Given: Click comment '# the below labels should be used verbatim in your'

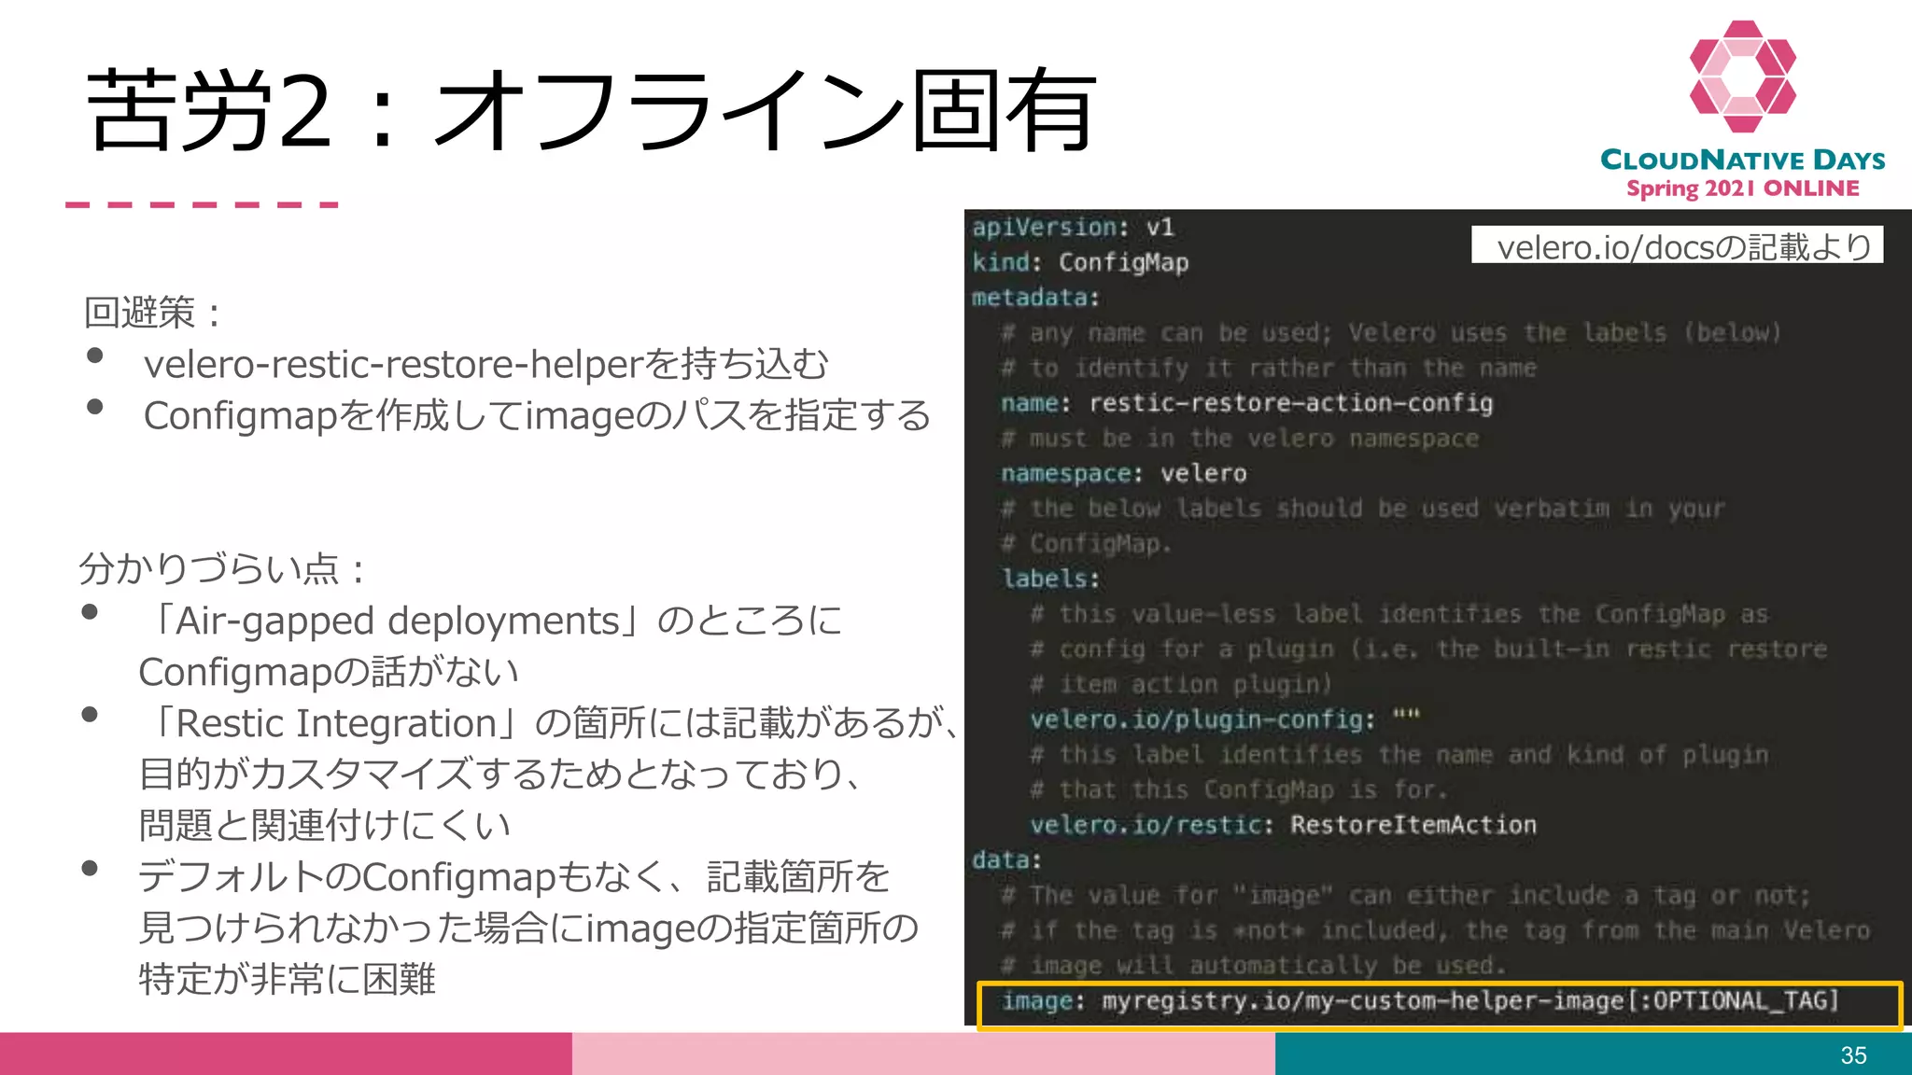Looking at the screenshot, I should point(1362,509).
